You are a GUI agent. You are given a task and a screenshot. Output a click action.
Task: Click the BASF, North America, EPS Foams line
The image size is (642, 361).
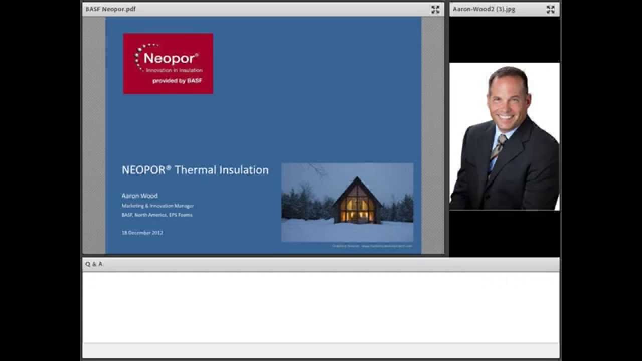[x=157, y=215]
